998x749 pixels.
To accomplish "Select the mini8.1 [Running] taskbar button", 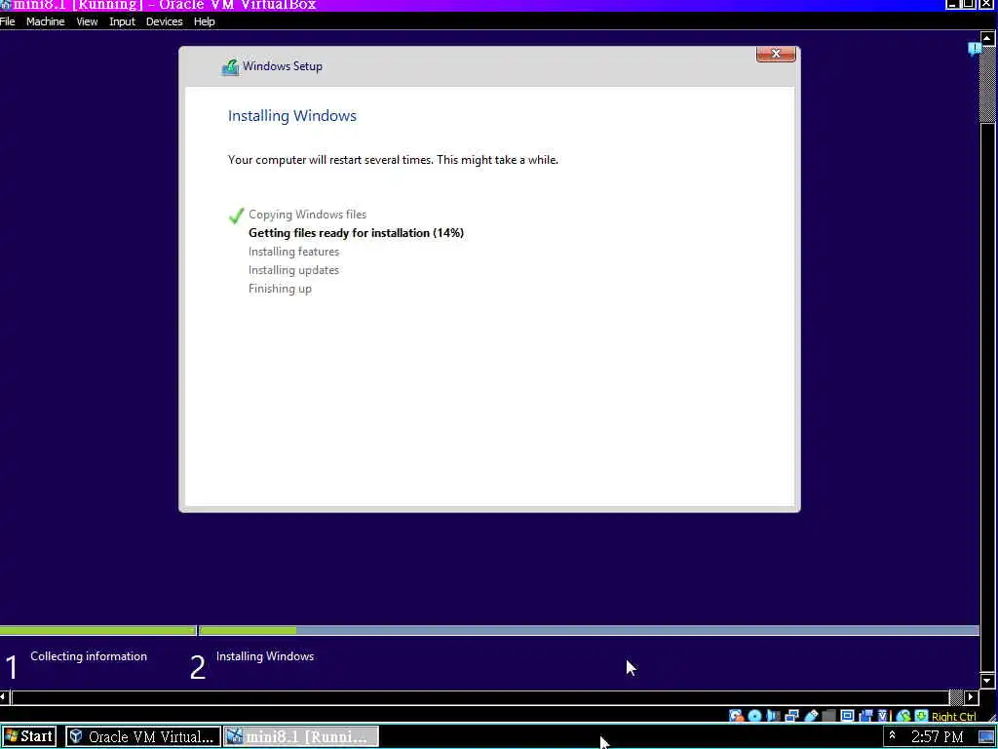I will (x=301, y=736).
